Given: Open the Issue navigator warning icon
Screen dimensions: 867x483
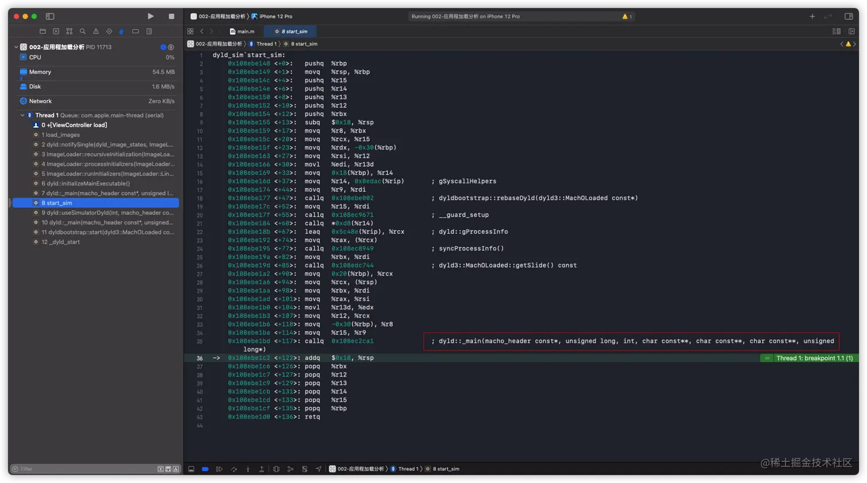Looking at the screenshot, I should [x=96, y=32].
